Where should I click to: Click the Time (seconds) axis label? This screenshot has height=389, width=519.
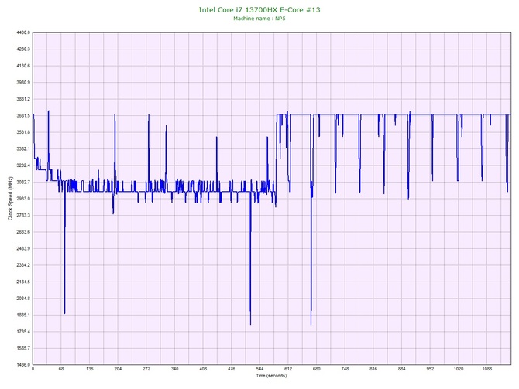pos(271,376)
